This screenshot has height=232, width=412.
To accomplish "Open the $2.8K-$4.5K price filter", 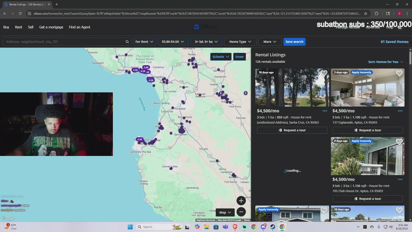I will point(173,42).
